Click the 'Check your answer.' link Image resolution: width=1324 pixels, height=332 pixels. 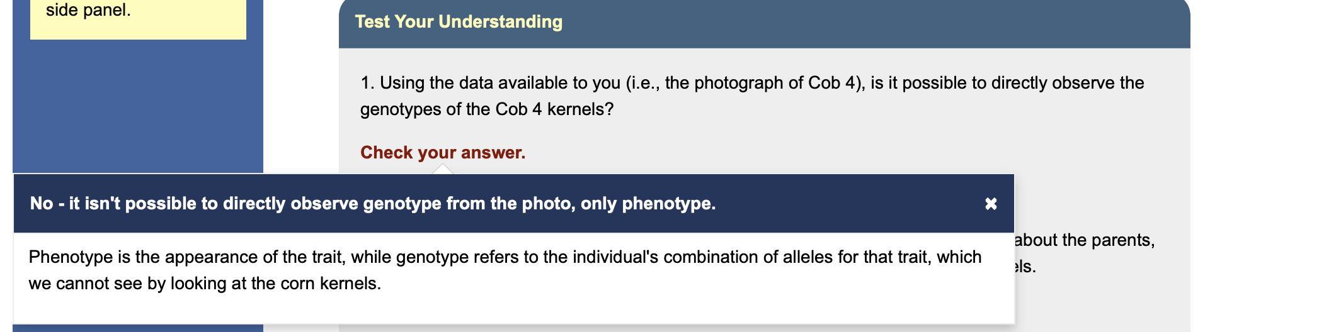443,153
